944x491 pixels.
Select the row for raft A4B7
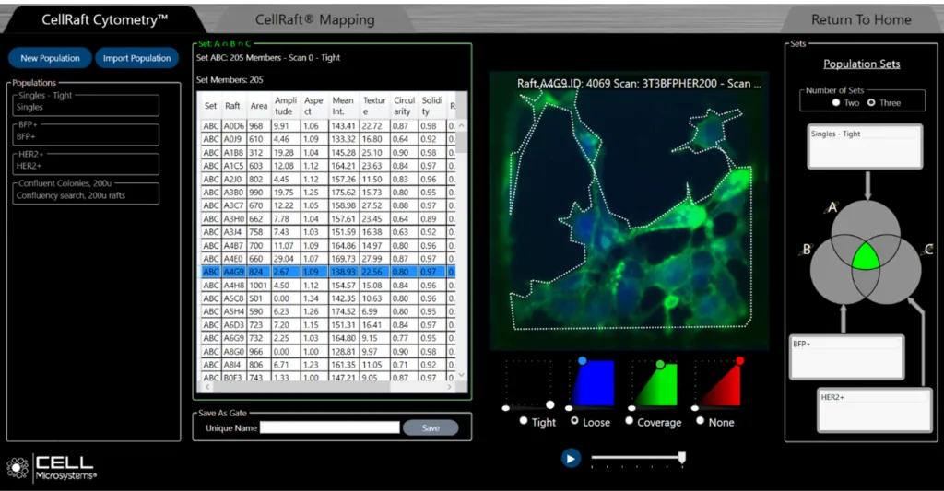327,245
